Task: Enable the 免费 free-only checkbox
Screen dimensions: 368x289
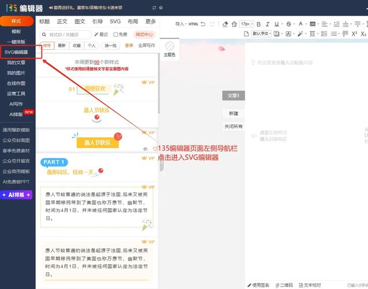Action: [115, 35]
